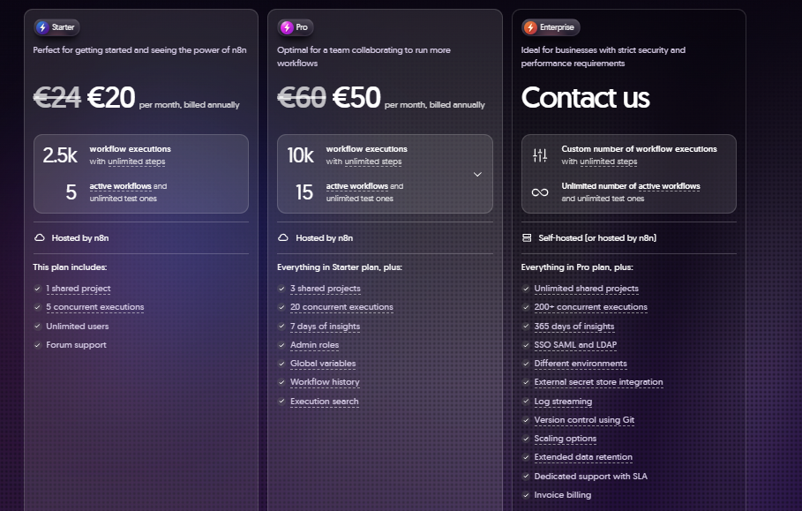
Task: Expand the Pro plan executions dropdown chevron
Action: (477, 175)
